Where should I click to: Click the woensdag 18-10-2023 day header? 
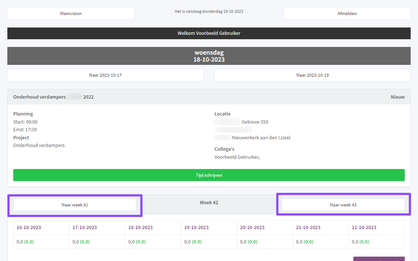[209, 56]
